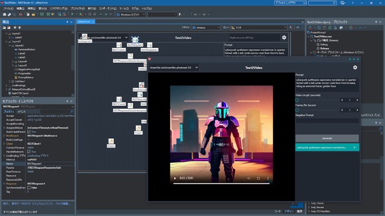Viewport: 385px width, 216px height.
Task: Increase Frames Per Second with right arrow
Action: pyautogui.click(x=357, y=110)
